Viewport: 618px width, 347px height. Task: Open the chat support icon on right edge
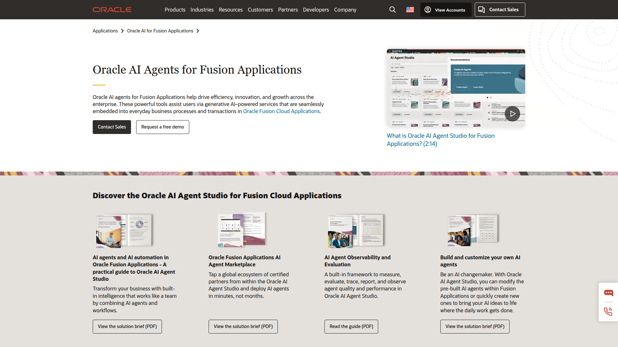tap(609, 293)
